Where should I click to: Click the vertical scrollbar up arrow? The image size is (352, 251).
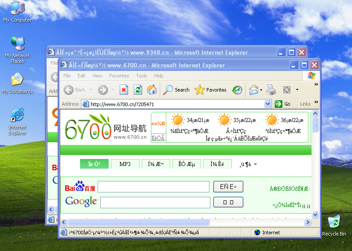click(x=315, y=113)
